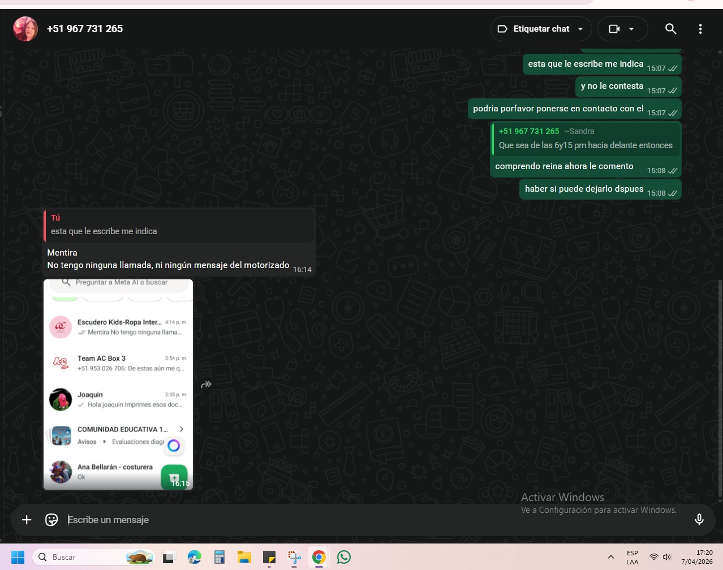Image resolution: width=723 pixels, height=570 pixels.
Task: Click the microphone voice message icon
Action: pyautogui.click(x=699, y=520)
